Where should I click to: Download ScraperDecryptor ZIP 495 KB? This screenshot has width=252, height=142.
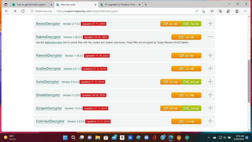click(170, 108)
